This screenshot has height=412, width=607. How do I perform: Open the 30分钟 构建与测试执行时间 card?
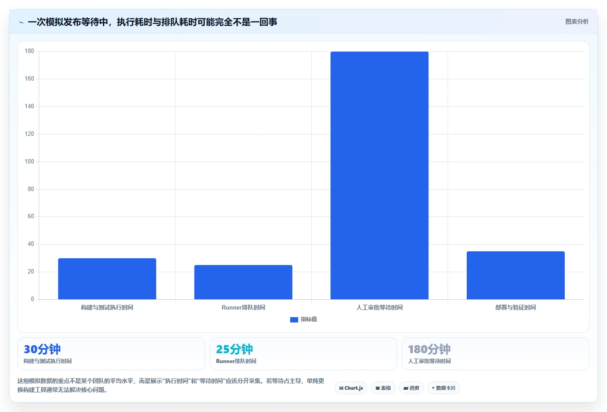tap(111, 354)
